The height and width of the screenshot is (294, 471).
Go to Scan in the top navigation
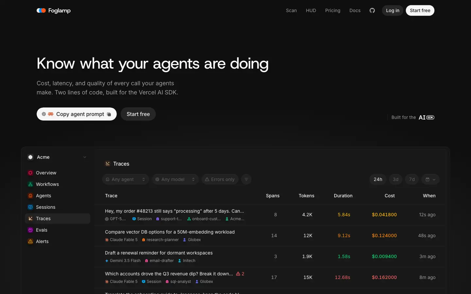tap(291, 10)
